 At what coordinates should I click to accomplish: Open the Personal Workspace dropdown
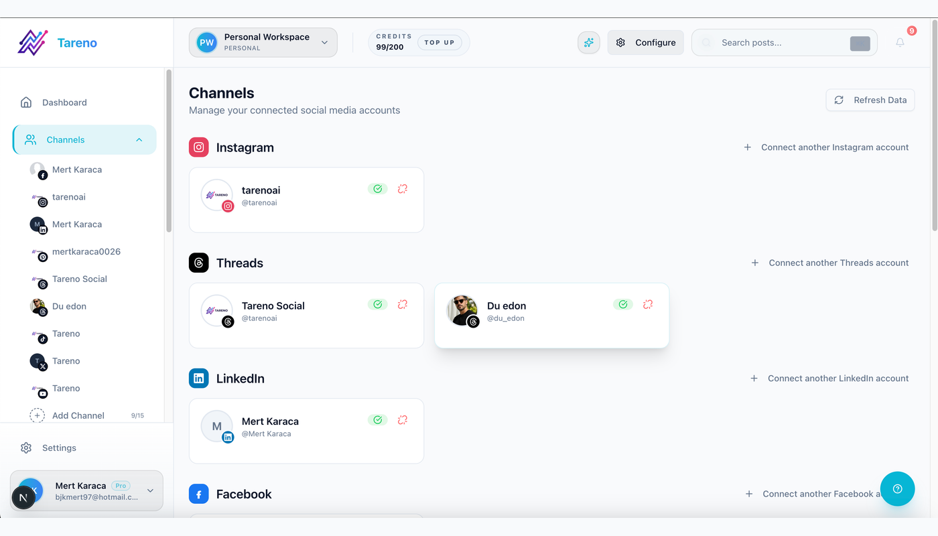point(263,42)
